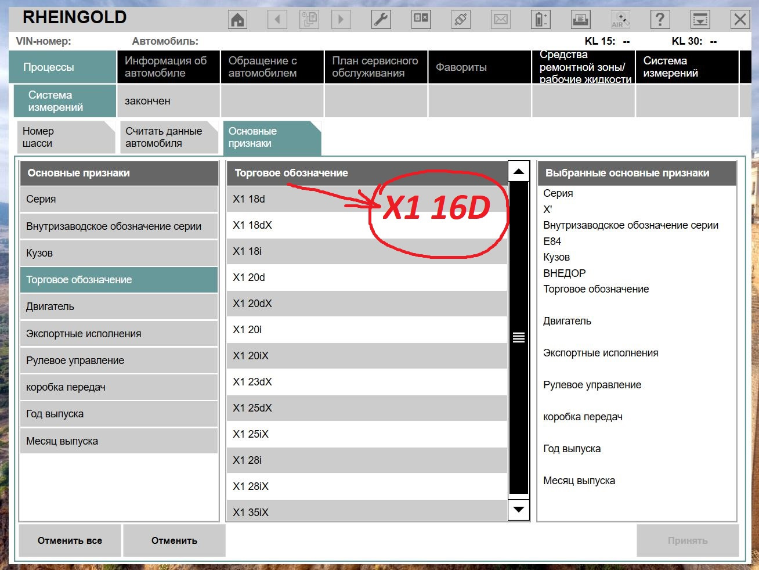Screen dimensions: 759x570
Task: Choose the X1 18dX model row
Action: pyautogui.click(x=367, y=225)
